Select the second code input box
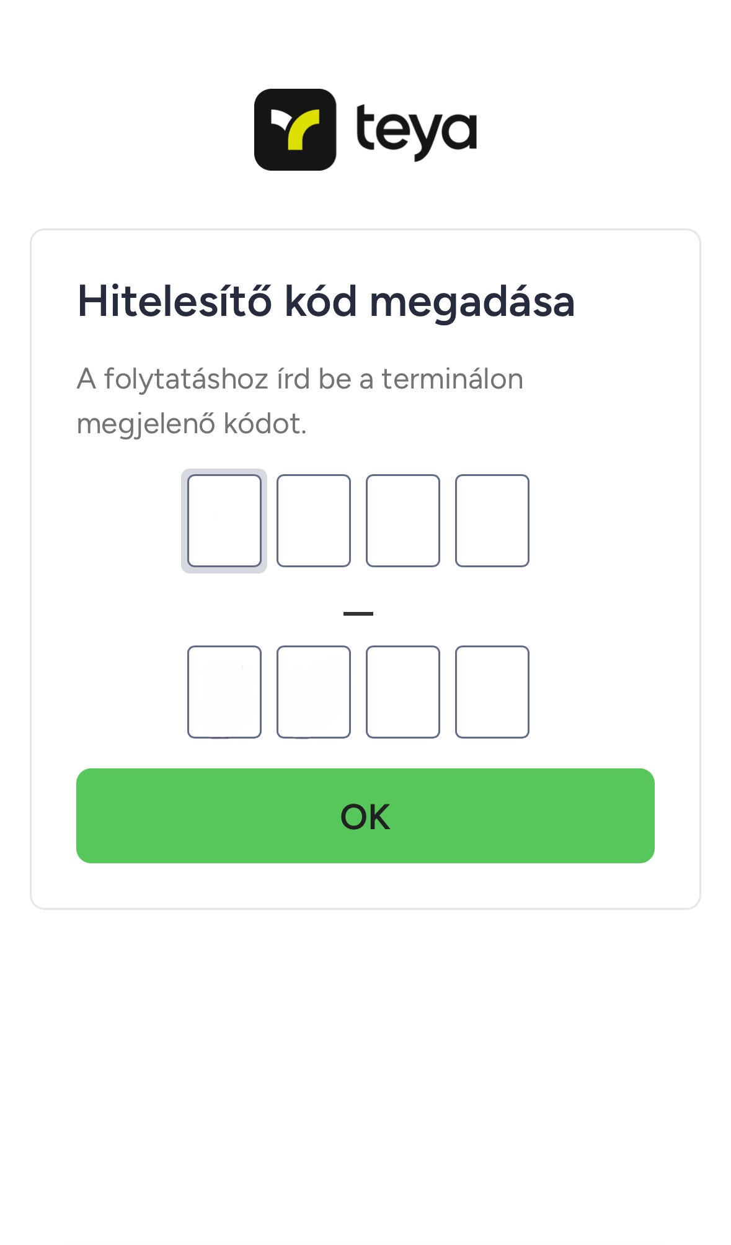 point(314,521)
